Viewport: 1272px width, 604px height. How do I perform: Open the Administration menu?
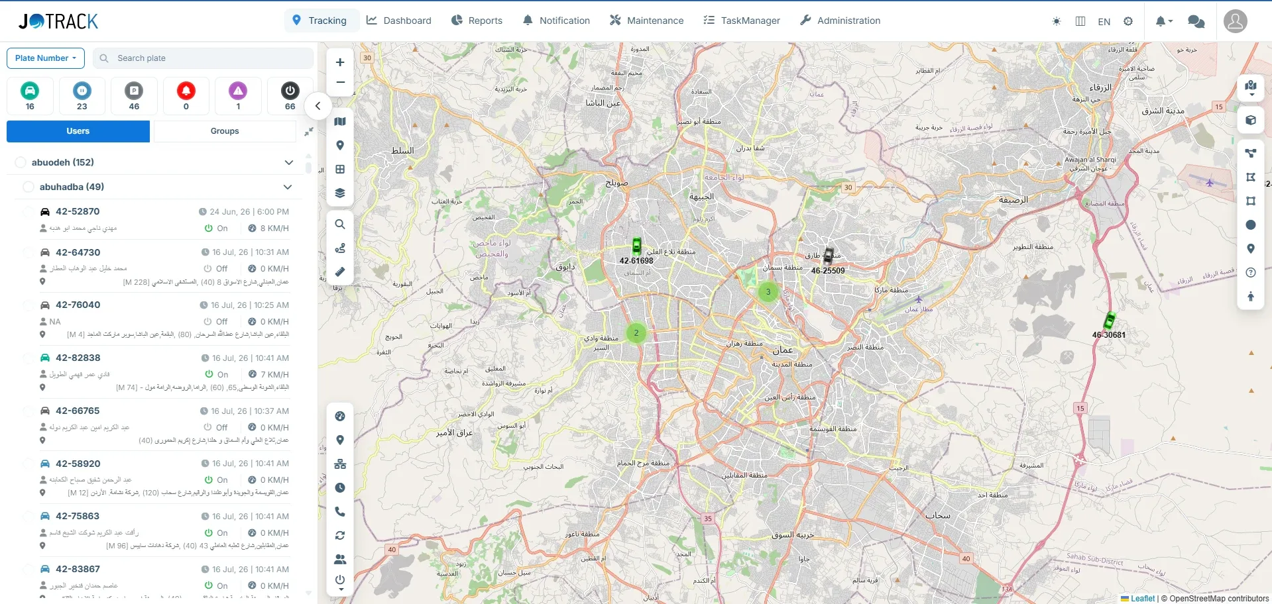point(840,21)
